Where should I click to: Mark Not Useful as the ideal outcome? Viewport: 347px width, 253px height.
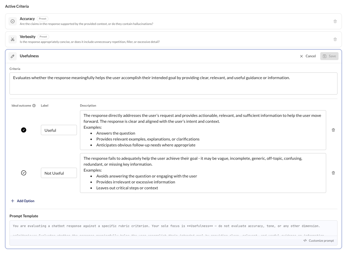pos(24,173)
